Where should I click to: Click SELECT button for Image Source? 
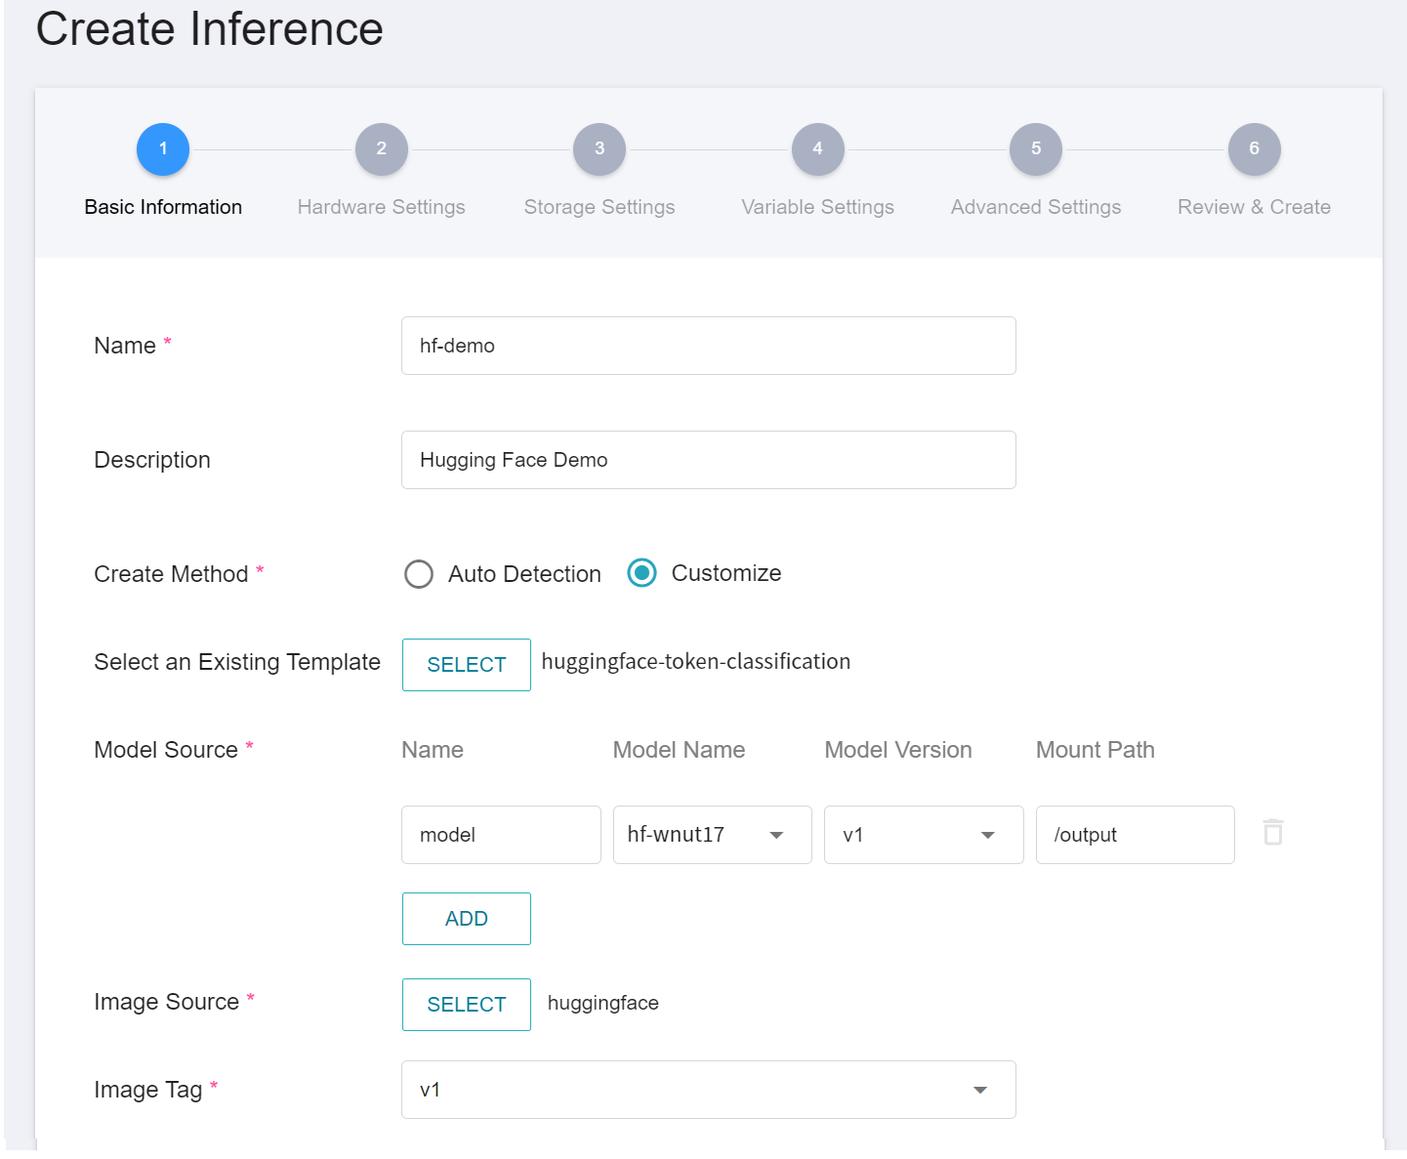point(467,1005)
